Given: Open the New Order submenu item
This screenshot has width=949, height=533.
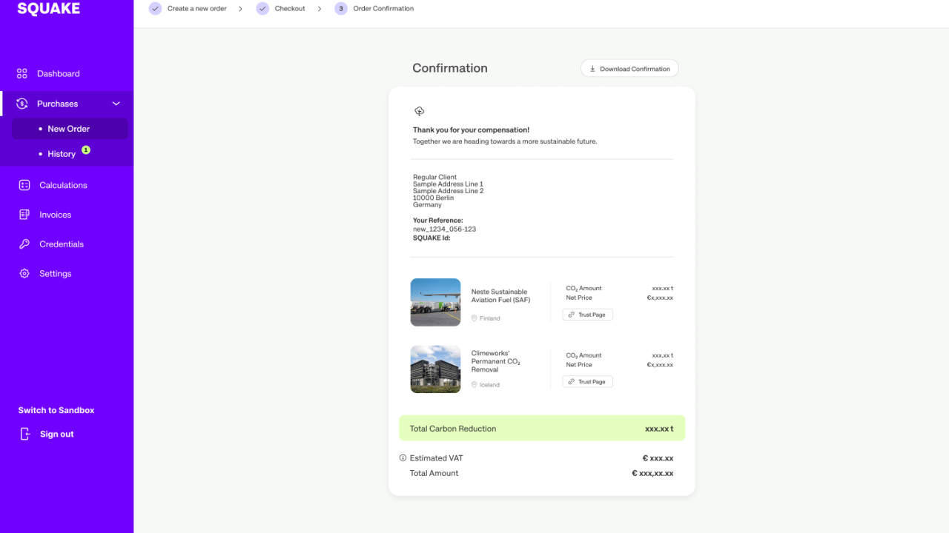Looking at the screenshot, I should [x=68, y=129].
